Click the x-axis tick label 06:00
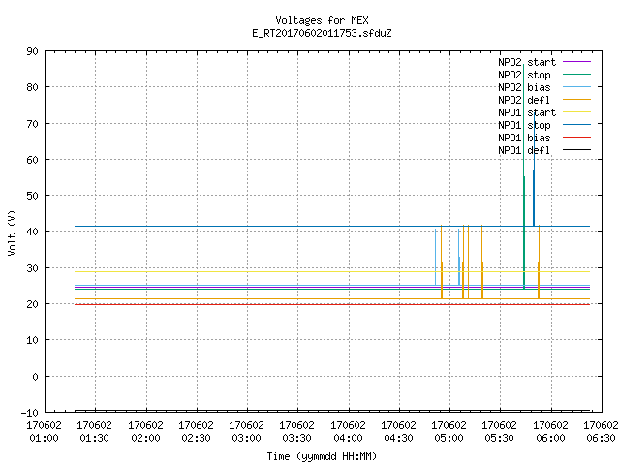This screenshot has height=465, width=620. 550,438
